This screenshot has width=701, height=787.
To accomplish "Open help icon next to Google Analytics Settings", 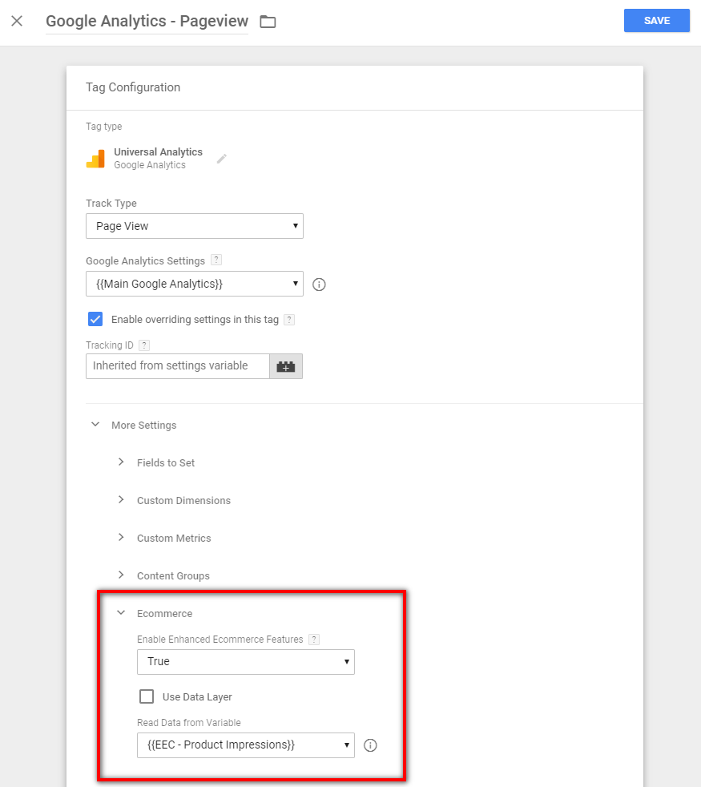I will (x=216, y=260).
